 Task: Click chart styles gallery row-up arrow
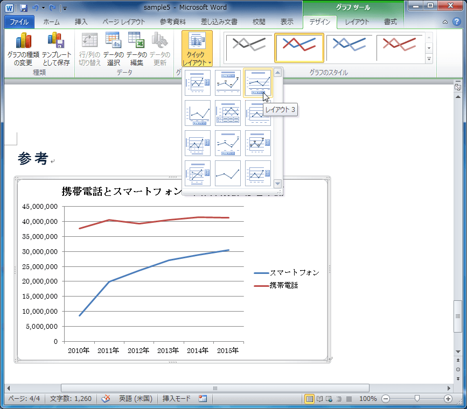tap(429, 38)
